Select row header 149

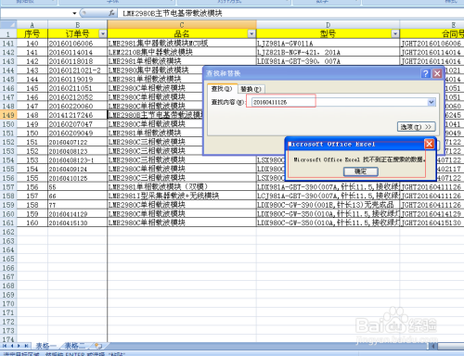pos(8,115)
